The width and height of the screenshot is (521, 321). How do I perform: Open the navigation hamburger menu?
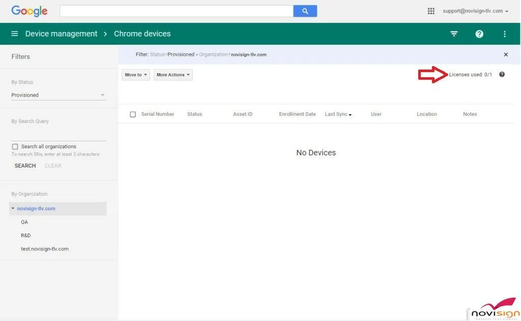[x=14, y=34]
